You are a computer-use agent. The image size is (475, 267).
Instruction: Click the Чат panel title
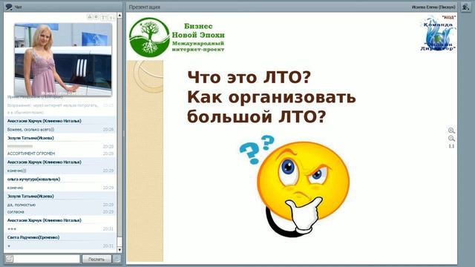tap(18, 7)
